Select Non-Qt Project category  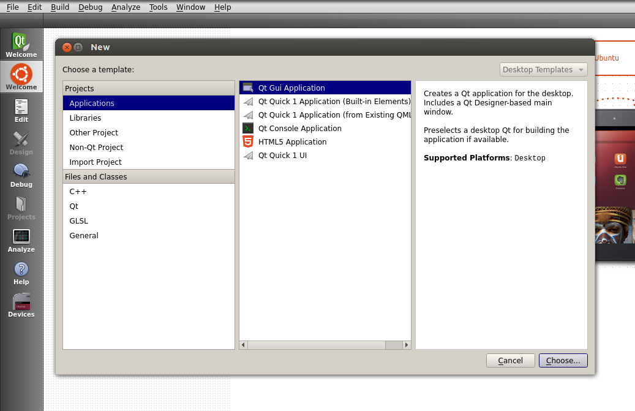(x=96, y=148)
